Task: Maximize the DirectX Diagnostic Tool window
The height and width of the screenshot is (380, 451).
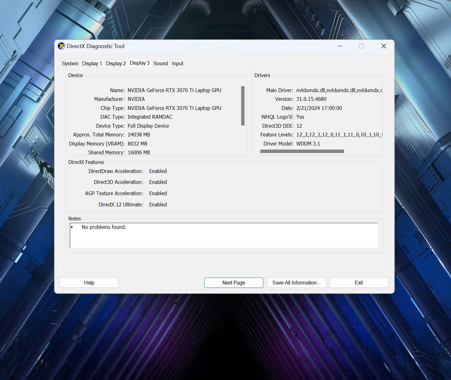Action: 361,46
